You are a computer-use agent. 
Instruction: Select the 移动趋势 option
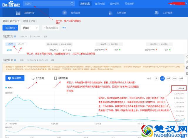click(x=61, y=78)
